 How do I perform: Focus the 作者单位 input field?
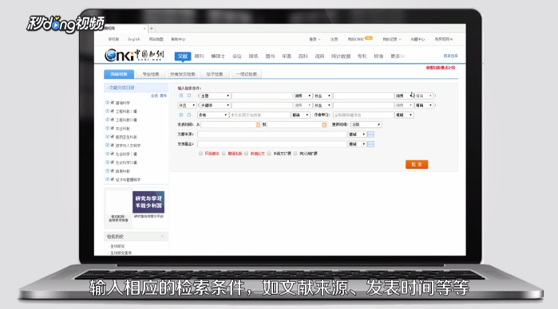[363, 115]
